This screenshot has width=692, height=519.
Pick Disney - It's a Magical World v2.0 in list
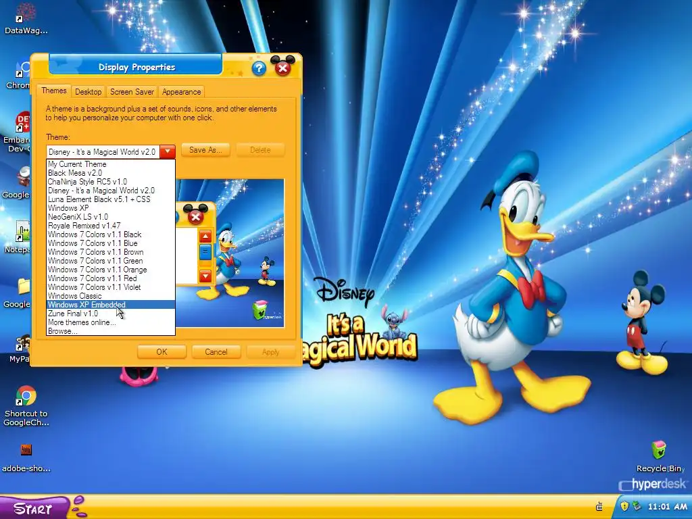111,191
